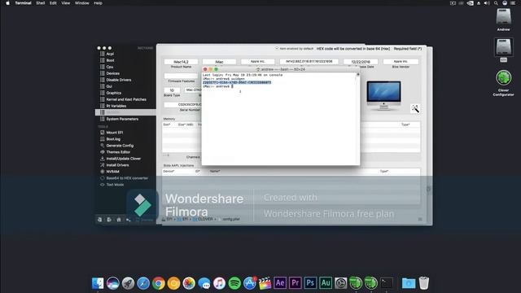Click the share icon in Clover bottom toolbar
Viewport: 521px width, 293px height.
click(128, 220)
